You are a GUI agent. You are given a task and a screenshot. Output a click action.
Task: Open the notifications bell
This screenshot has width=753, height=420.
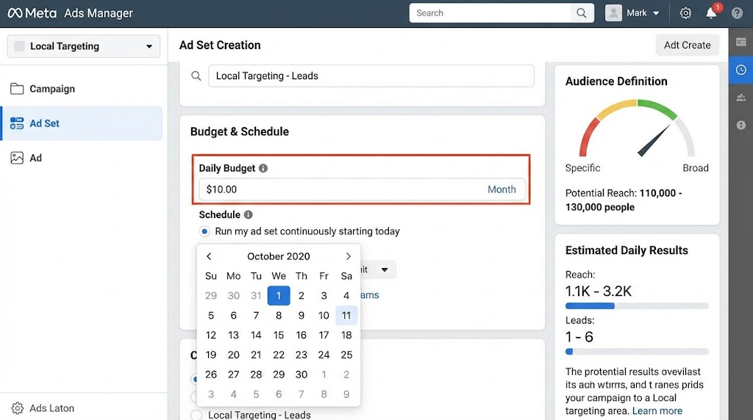[711, 13]
